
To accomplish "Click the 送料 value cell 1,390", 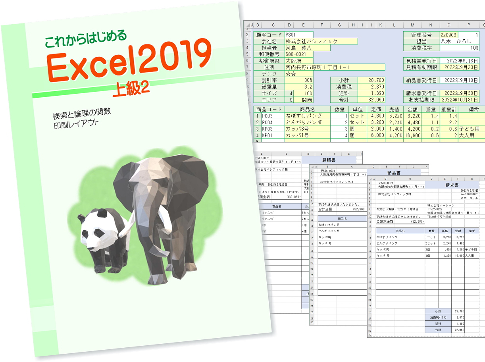I will 371,93.
